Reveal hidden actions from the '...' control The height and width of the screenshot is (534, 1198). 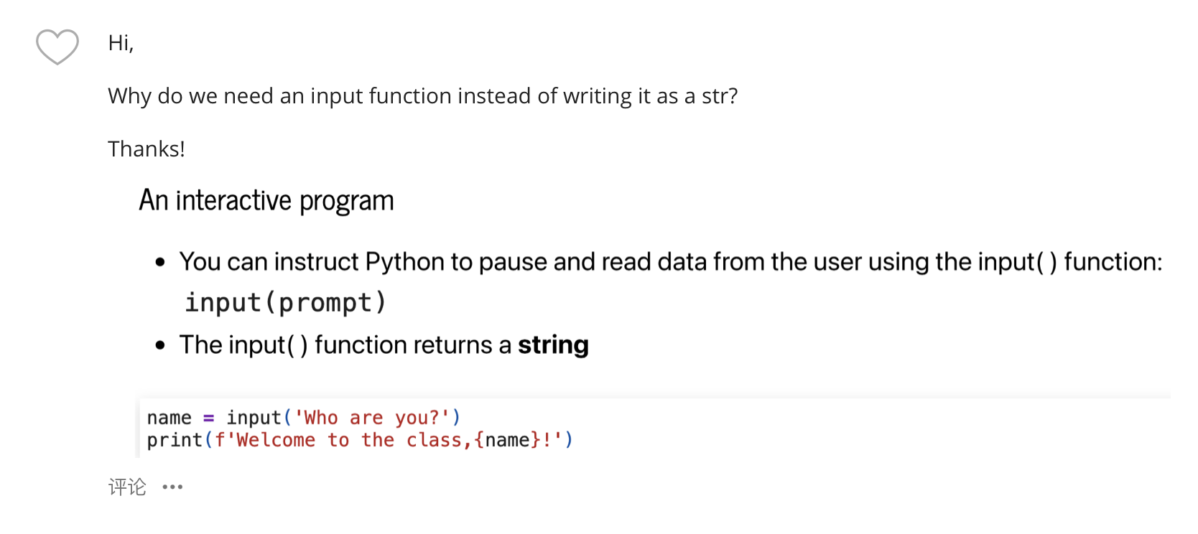pyautogui.click(x=172, y=487)
